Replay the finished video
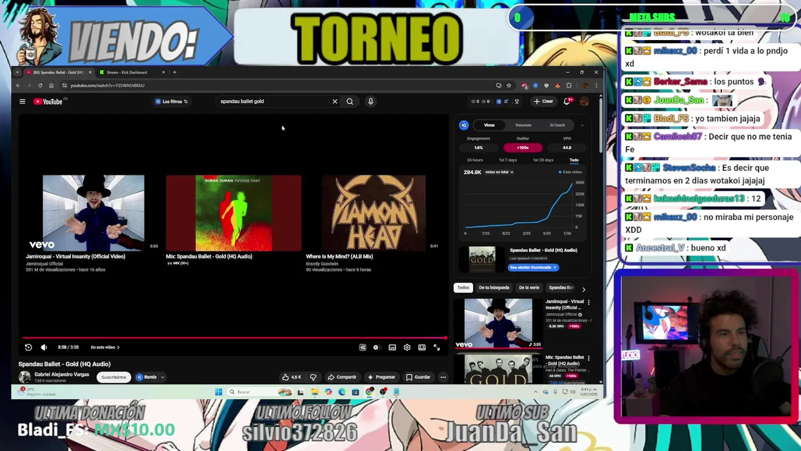The width and height of the screenshot is (801, 451). (28, 347)
